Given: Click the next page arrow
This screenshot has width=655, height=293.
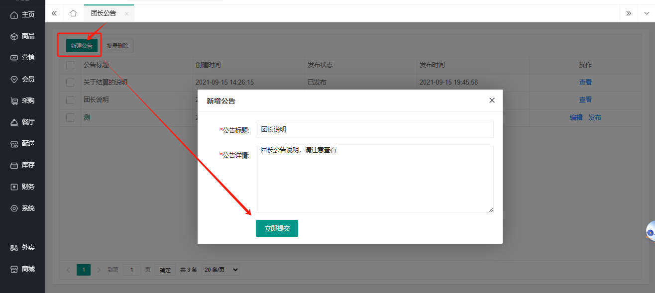Looking at the screenshot, I should 99,270.
